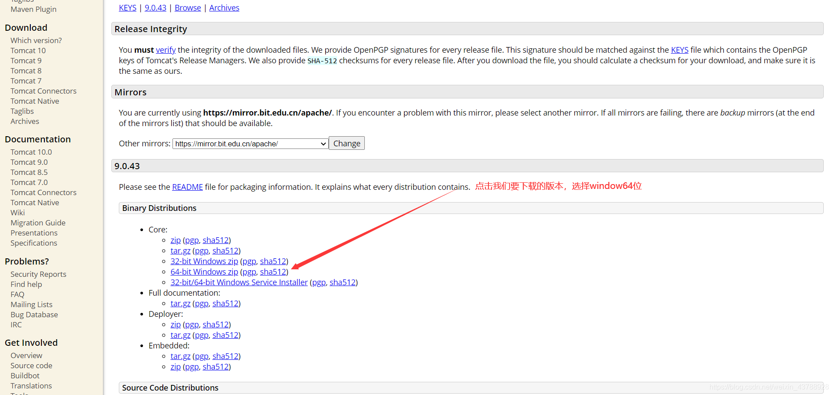The image size is (833, 395).
Task: Open Which version? in sidebar
Action: point(36,40)
